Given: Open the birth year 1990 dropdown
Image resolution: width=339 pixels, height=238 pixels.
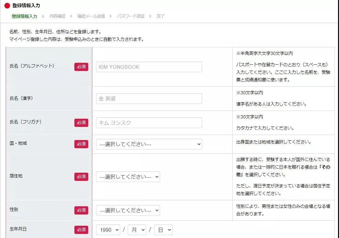Looking at the screenshot, I should (108, 230).
